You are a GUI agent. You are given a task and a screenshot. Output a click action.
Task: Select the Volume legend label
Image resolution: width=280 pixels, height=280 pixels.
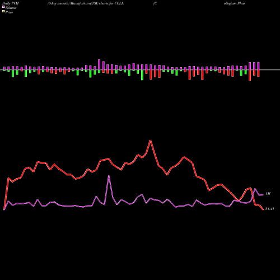[11, 8]
